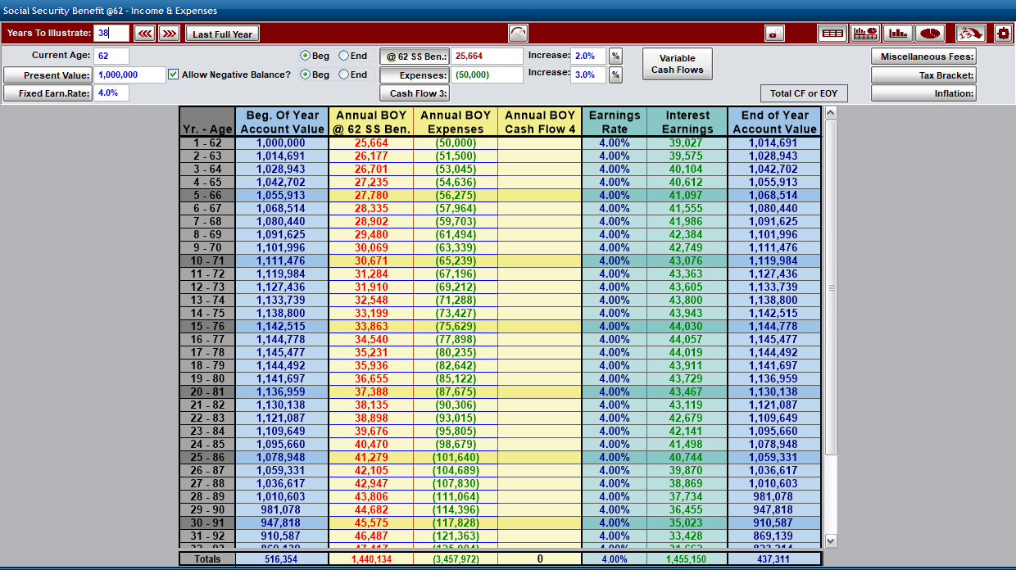The image size is (1016, 570).
Task: Click Total CF or EOY button
Action: pos(804,93)
